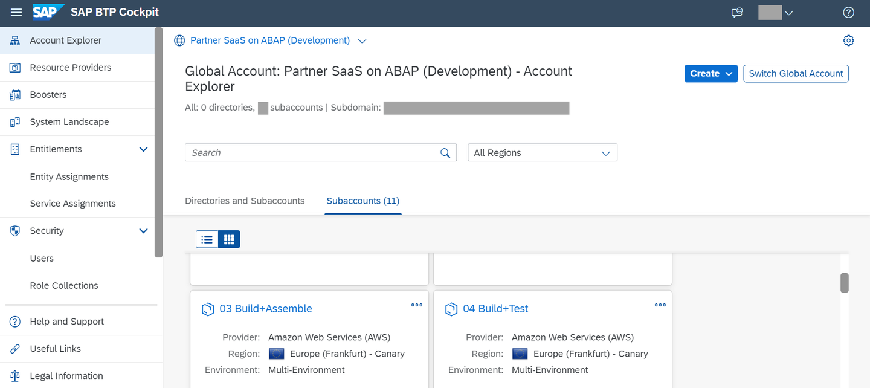
Task: Open Security section
Action: (47, 231)
